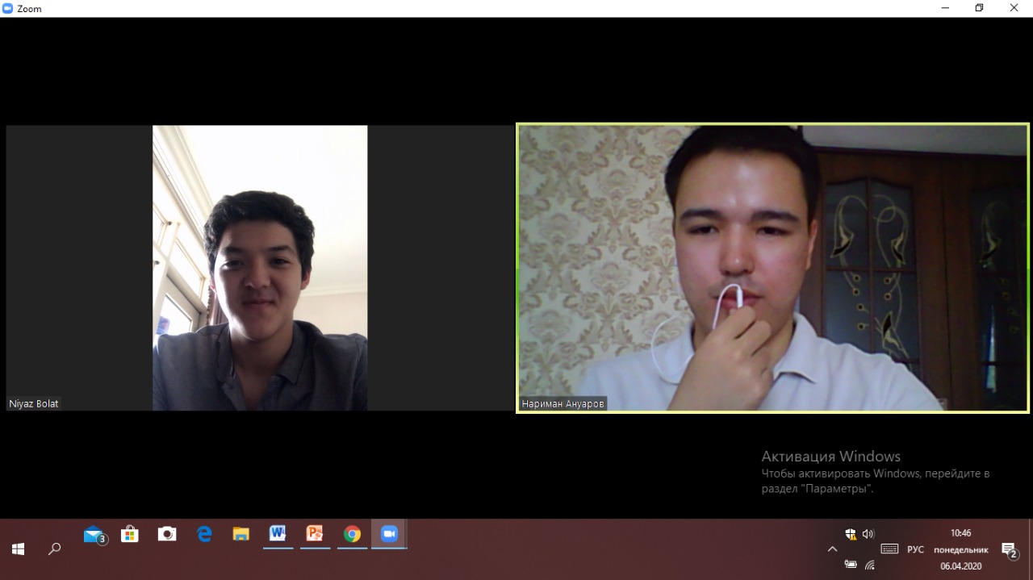Click the Niyaz Bolat name label
1033x580 pixels.
(34, 403)
